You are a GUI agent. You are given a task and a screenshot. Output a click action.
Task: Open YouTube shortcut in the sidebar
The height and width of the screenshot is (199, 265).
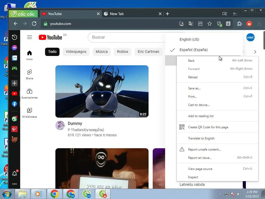[14, 94]
